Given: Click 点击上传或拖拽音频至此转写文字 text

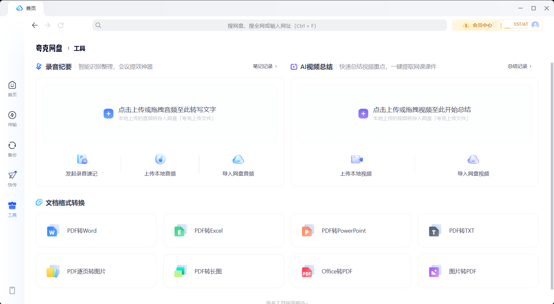Looking at the screenshot, I should coord(167,110).
